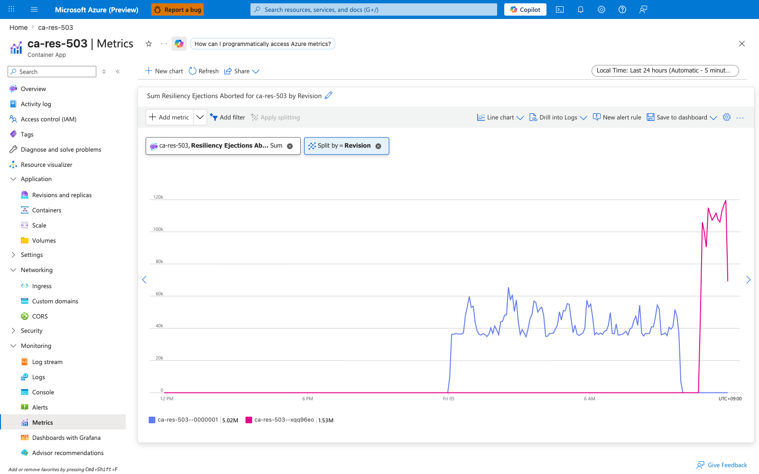This screenshot has height=474, width=759.
Task: Open the Share dropdown
Action: 242,71
